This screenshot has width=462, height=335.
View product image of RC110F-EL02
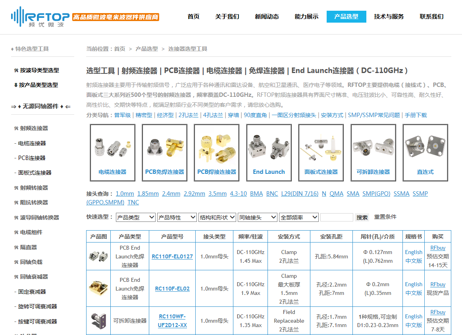[98, 289]
